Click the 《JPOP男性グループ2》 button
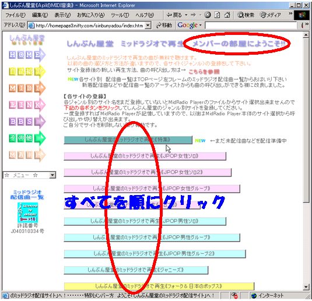This screenshot has width=312, height=301. pos(155,254)
